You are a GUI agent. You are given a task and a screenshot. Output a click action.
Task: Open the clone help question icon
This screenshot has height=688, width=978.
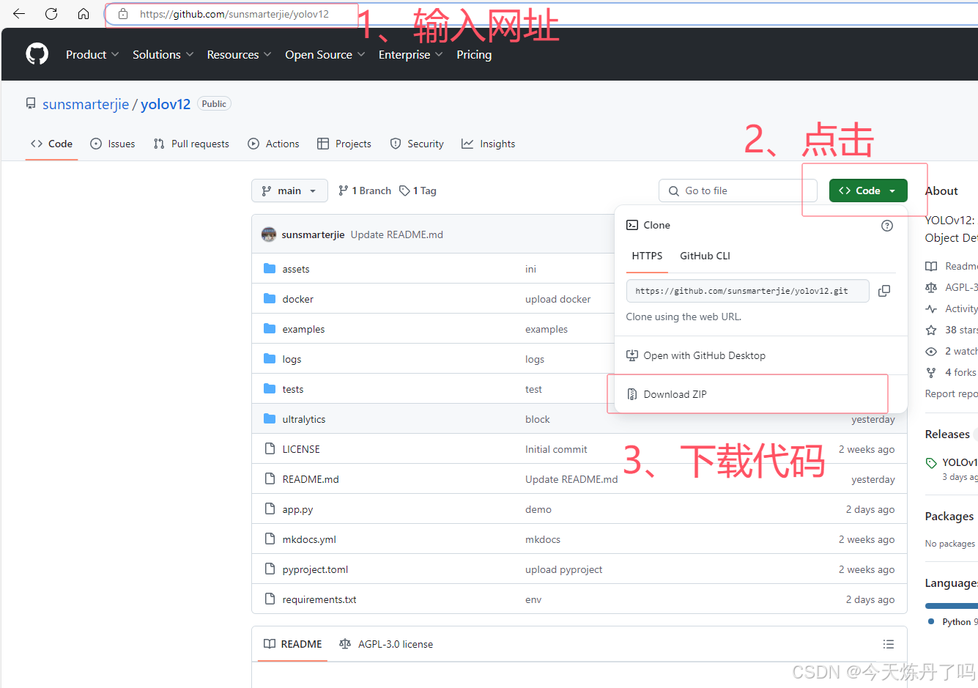pyautogui.click(x=887, y=226)
